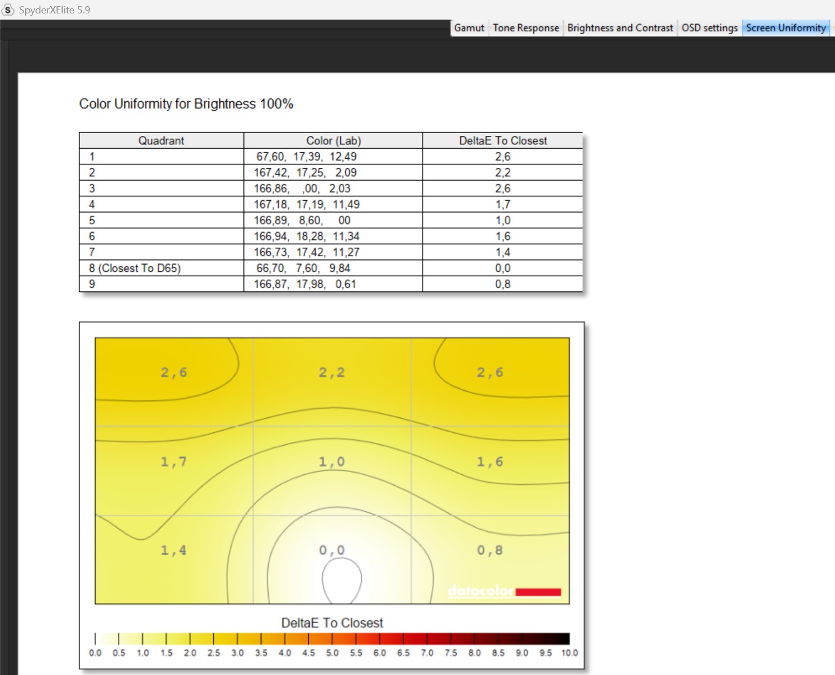
Task: Select the DeltaE To Closest column header
Action: (503, 140)
